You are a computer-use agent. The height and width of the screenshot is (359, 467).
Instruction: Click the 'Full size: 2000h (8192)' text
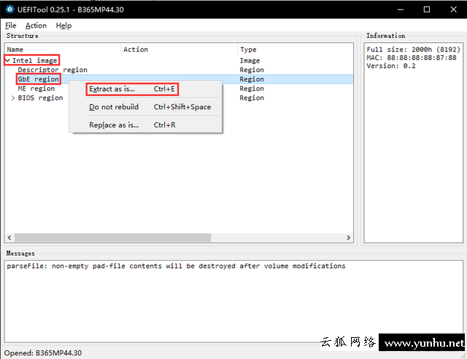pyautogui.click(x=413, y=50)
